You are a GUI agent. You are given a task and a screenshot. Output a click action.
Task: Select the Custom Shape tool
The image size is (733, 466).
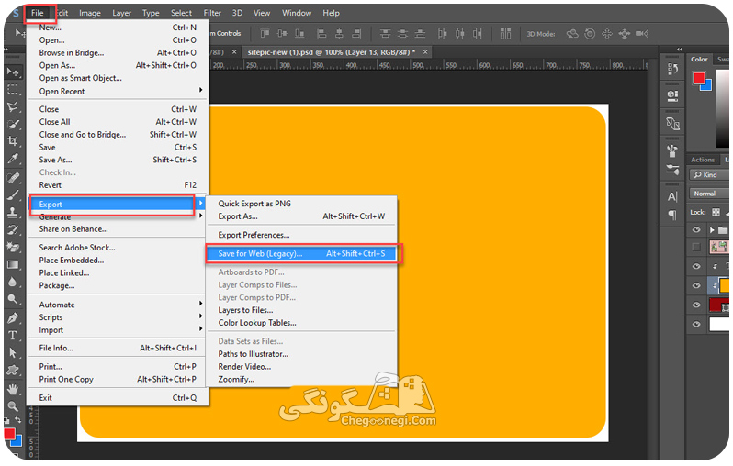pos(13,371)
